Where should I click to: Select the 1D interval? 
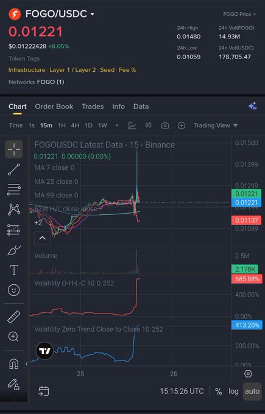pos(88,125)
